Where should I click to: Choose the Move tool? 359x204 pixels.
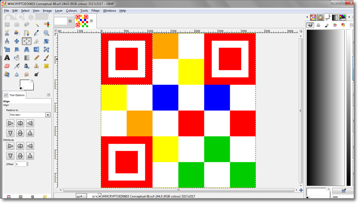click(x=17, y=41)
